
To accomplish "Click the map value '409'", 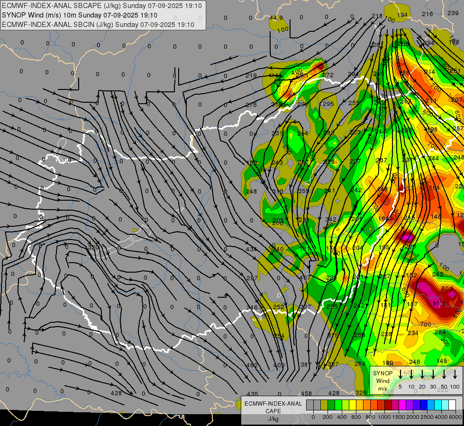I will click(279, 365).
